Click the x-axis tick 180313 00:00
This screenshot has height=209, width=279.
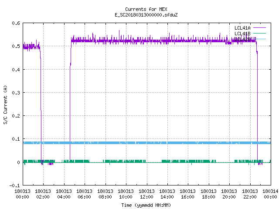coord(22,194)
